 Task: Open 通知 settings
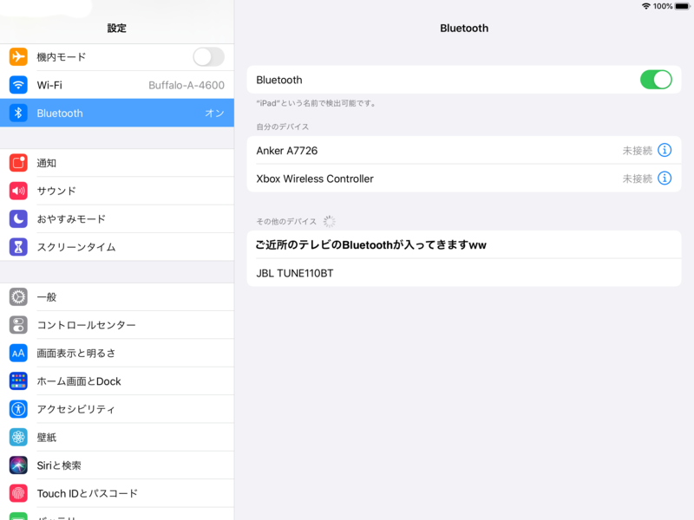117,163
